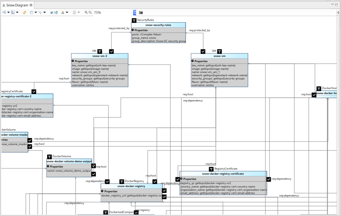Click the blue zoom stepper control
The height and width of the screenshot is (216, 341).
pos(135,12)
